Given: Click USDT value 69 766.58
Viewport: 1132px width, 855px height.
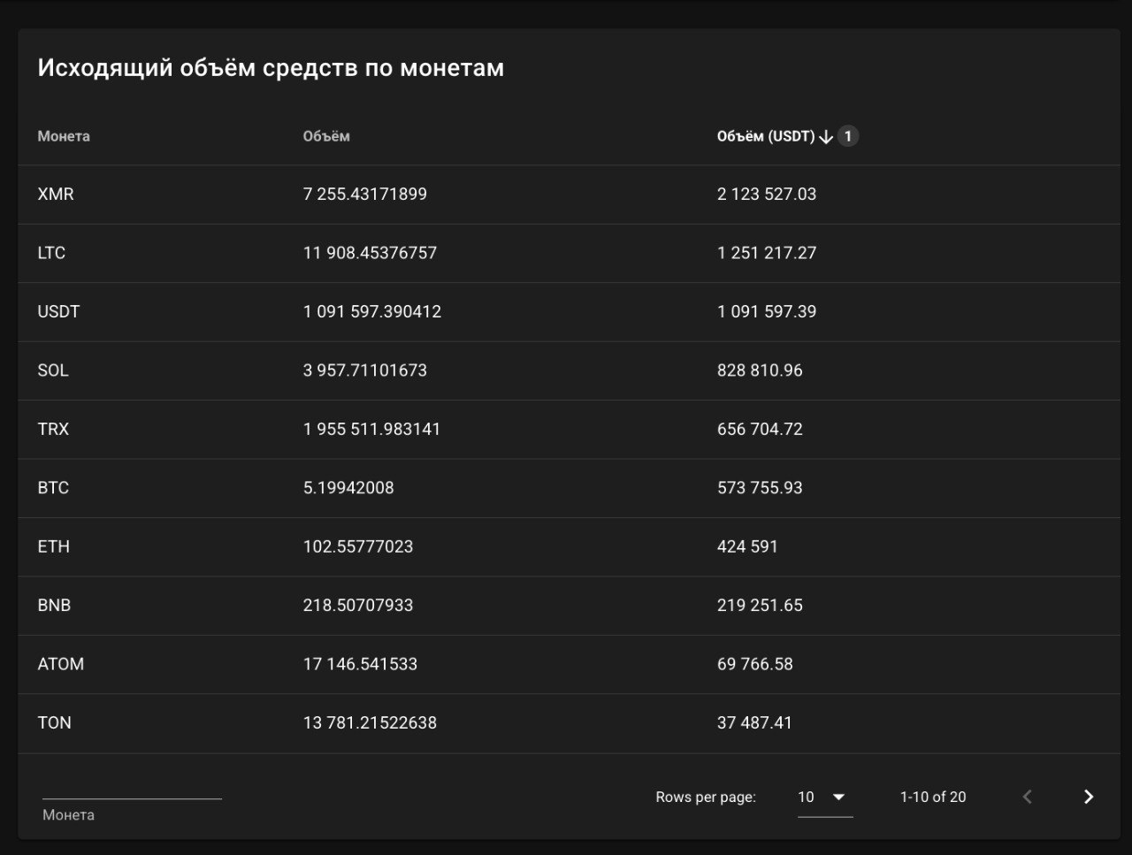Looking at the screenshot, I should click(x=755, y=664).
